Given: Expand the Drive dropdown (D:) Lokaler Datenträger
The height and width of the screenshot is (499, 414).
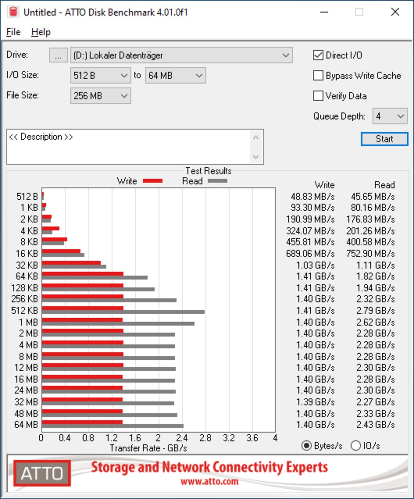Looking at the screenshot, I should (181, 55).
